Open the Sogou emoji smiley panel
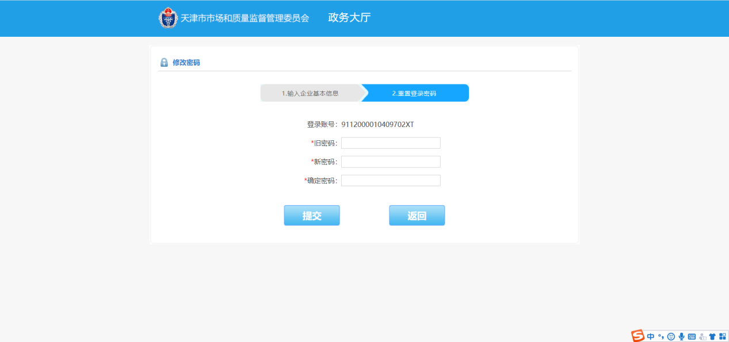This screenshot has width=729, height=342. click(671, 336)
